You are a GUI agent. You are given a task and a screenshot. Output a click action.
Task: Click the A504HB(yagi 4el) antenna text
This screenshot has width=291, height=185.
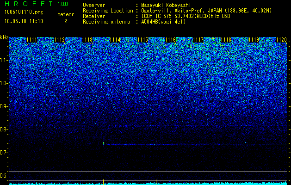[x=163, y=22]
